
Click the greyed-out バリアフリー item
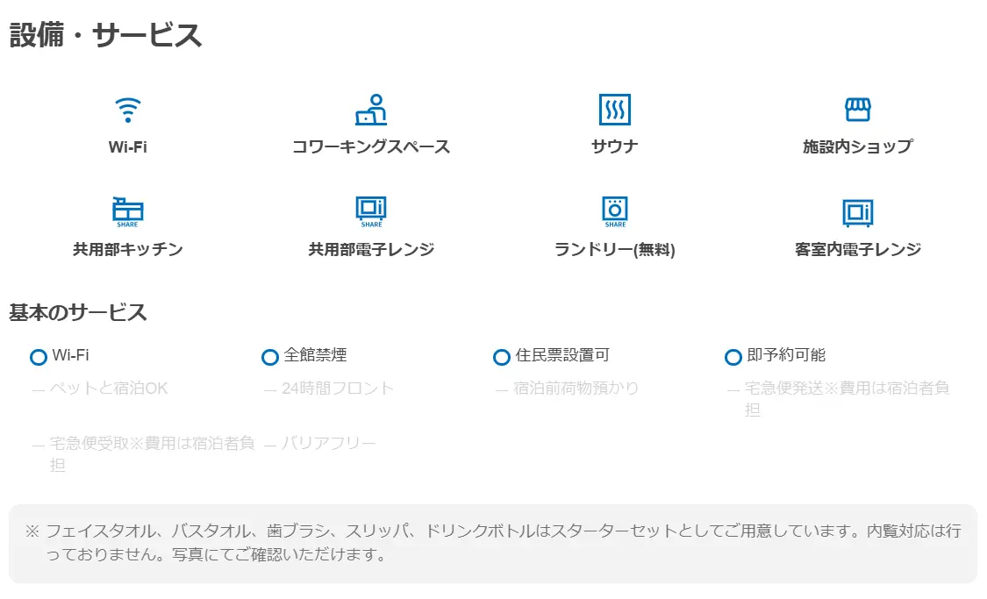pos(328,444)
